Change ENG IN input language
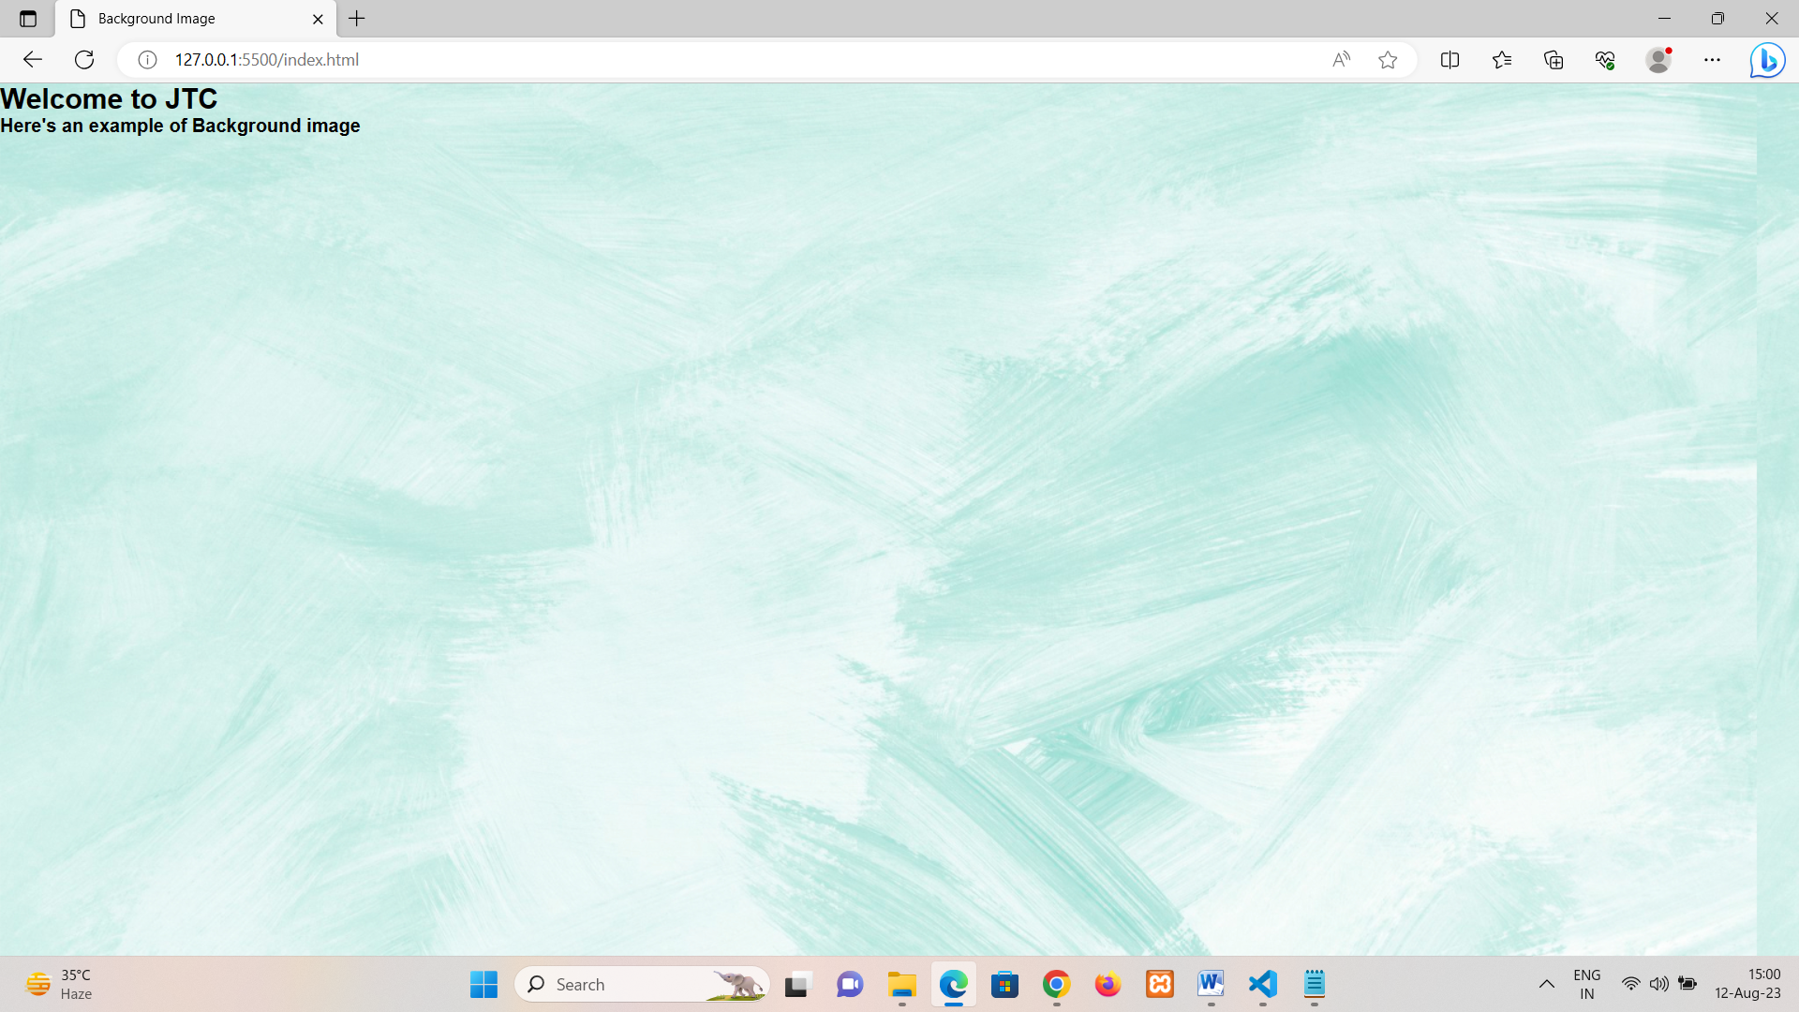The height and width of the screenshot is (1012, 1799). (x=1587, y=985)
